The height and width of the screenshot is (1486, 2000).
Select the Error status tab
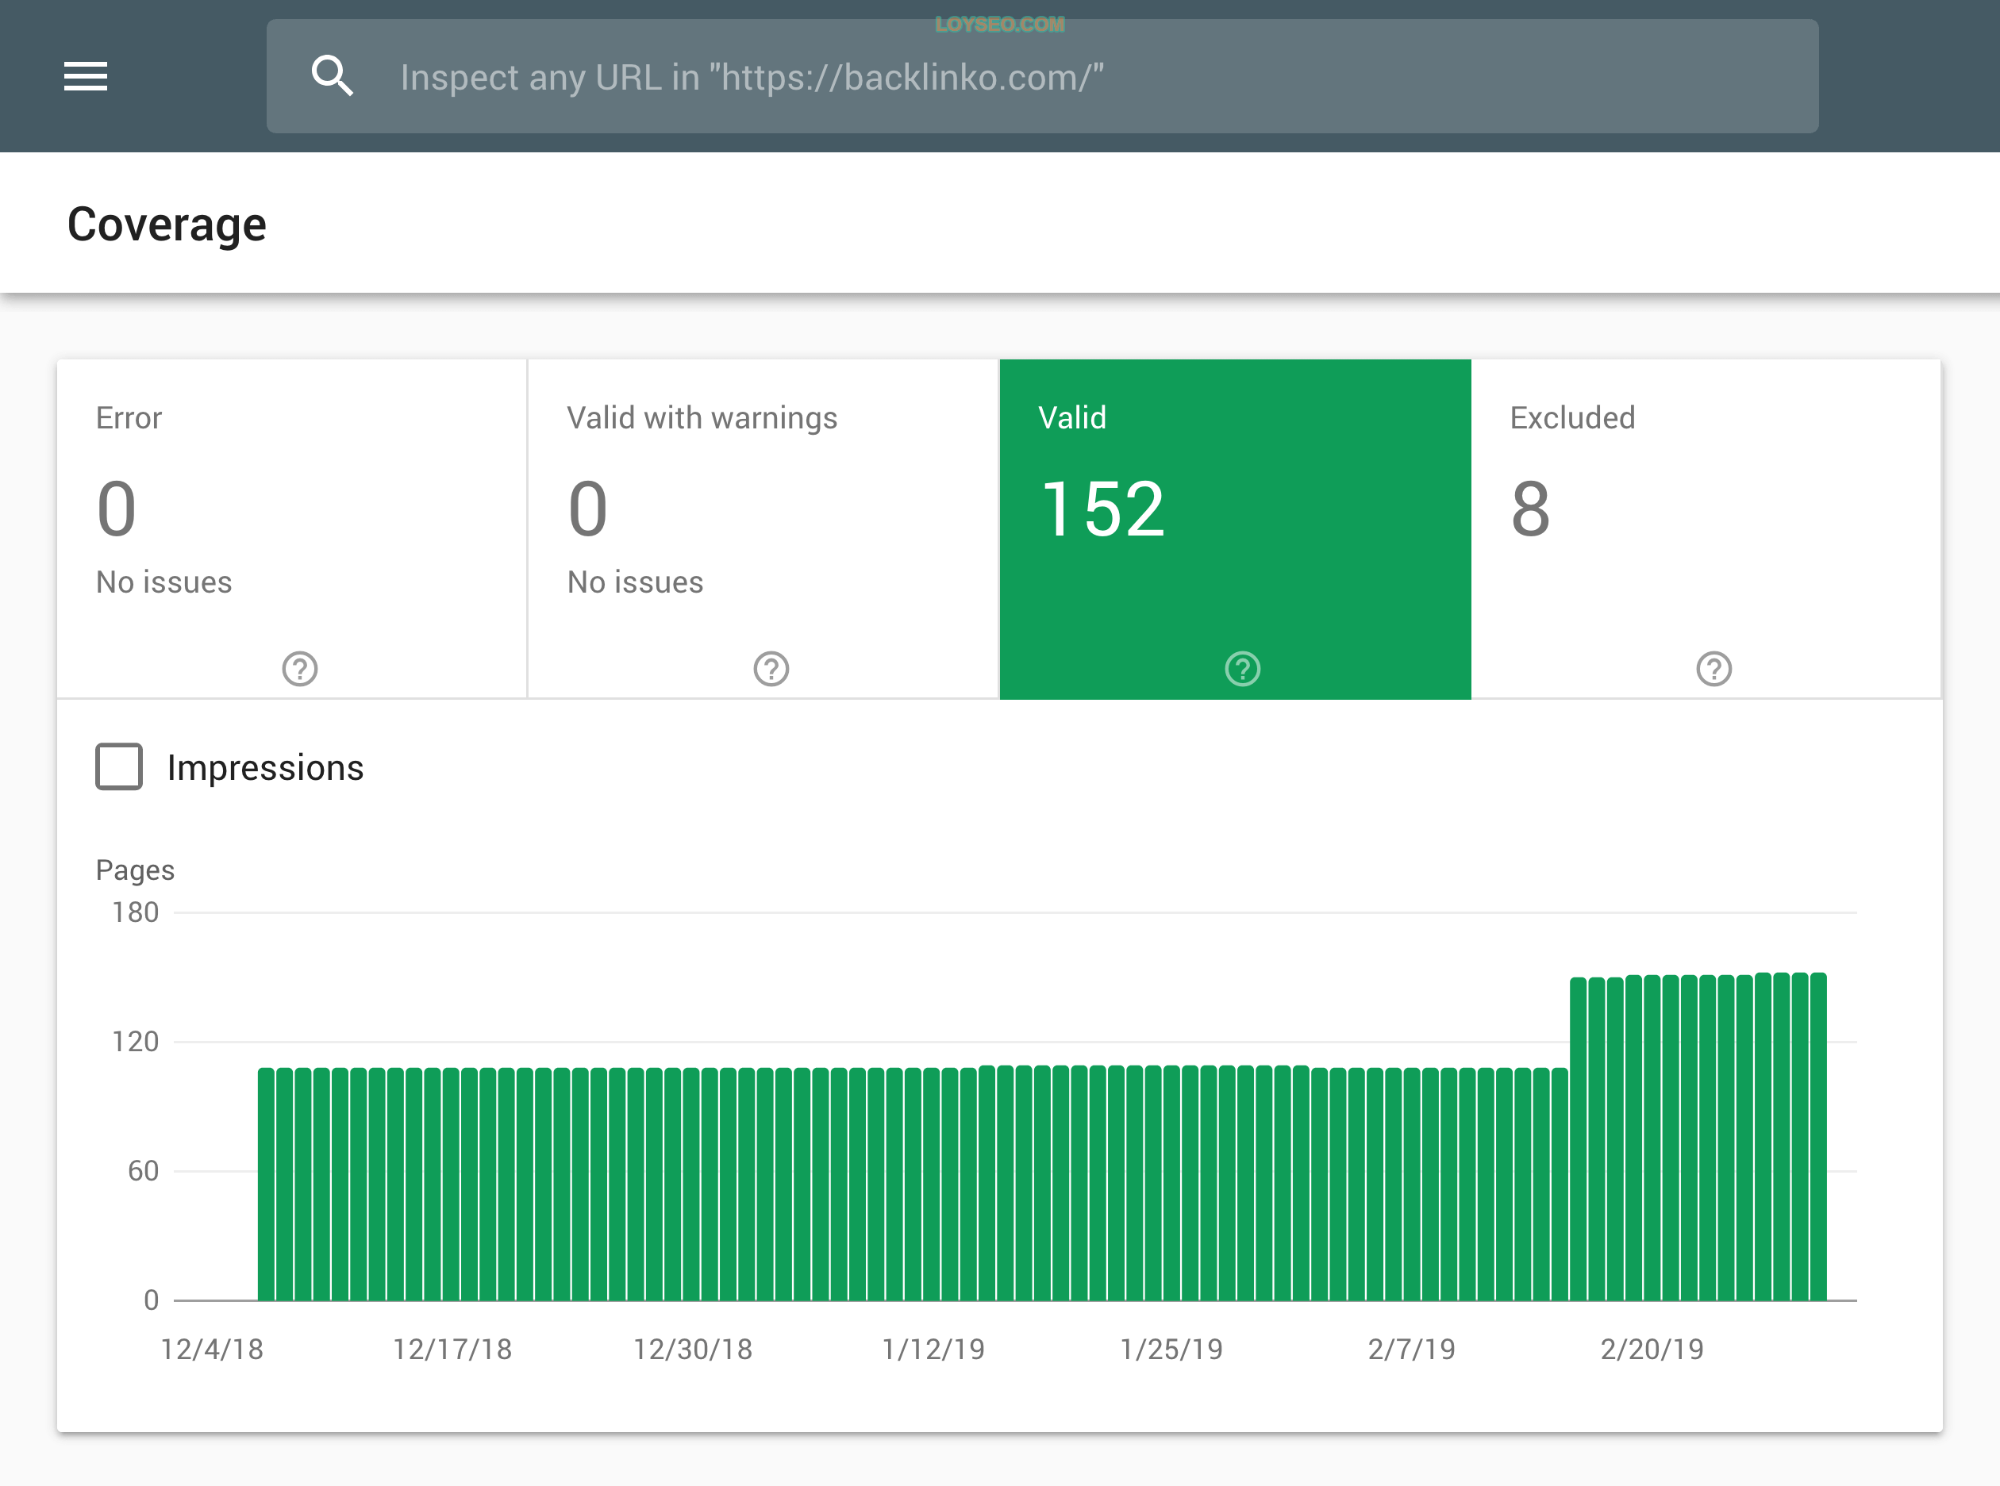pos(291,529)
